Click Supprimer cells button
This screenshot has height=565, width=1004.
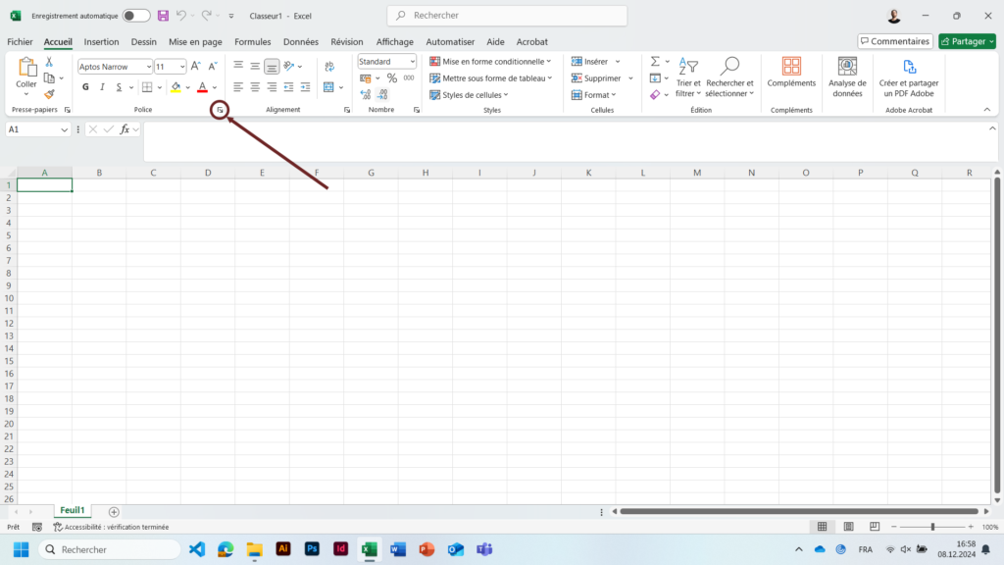pos(596,78)
